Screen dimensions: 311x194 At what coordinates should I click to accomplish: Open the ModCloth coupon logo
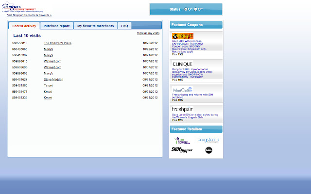(x=182, y=90)
